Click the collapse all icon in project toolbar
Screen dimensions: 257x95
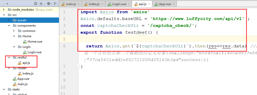(x=41, y=4)
